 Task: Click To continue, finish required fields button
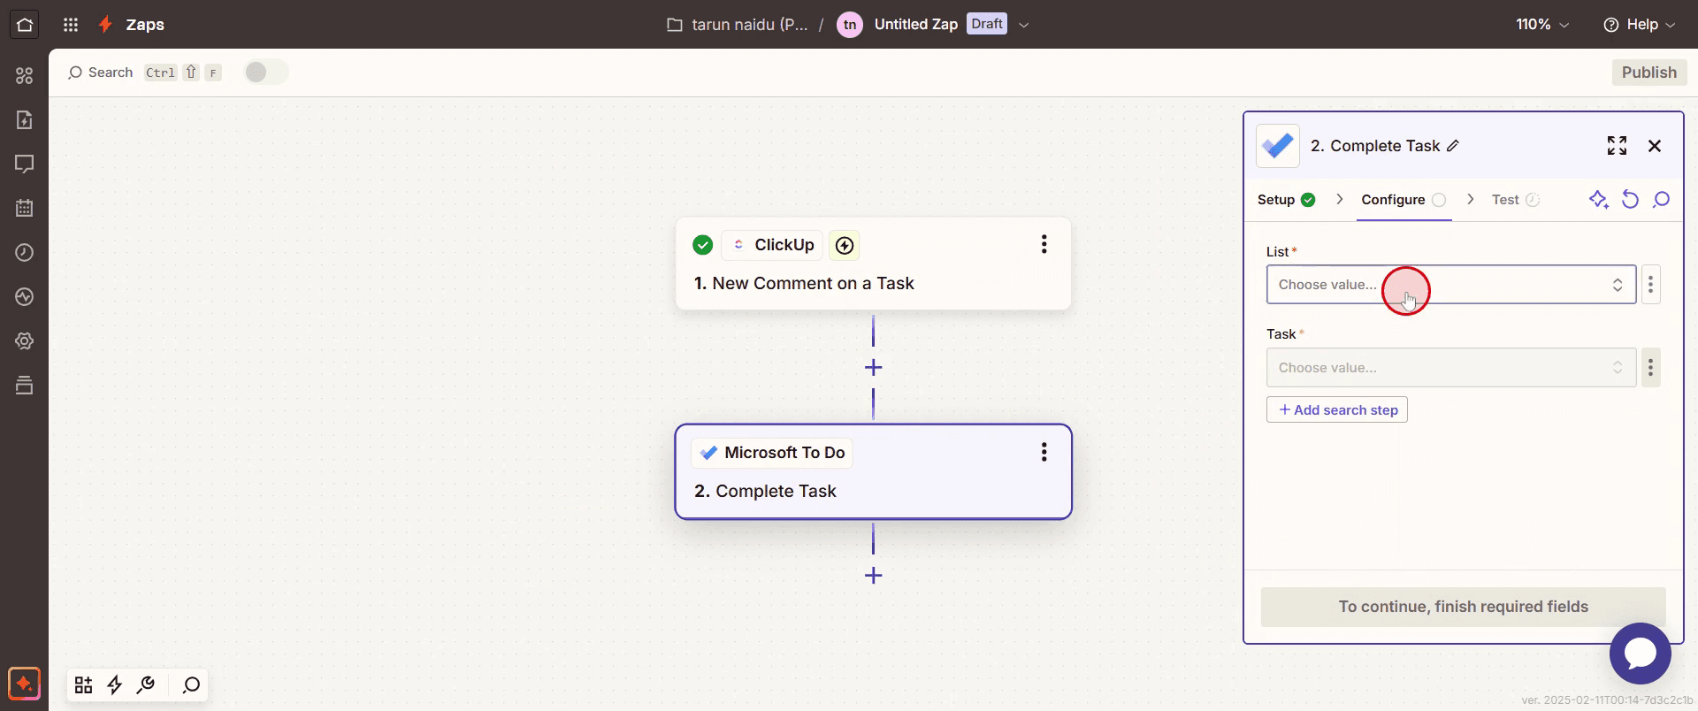click(1463, 607)
